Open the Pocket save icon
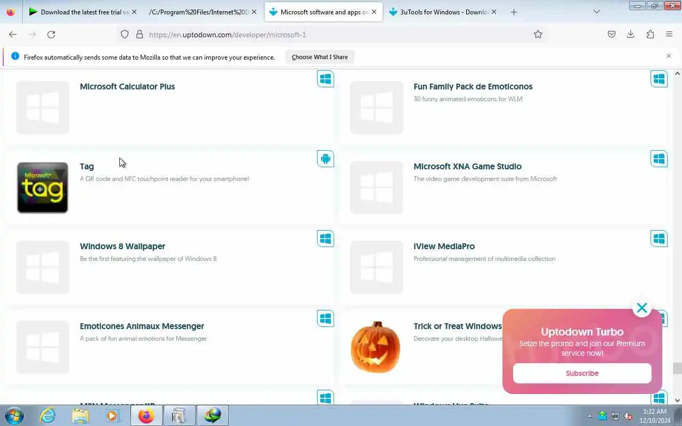The height and width of the screenshot is (426, 682). pos(612,34)
